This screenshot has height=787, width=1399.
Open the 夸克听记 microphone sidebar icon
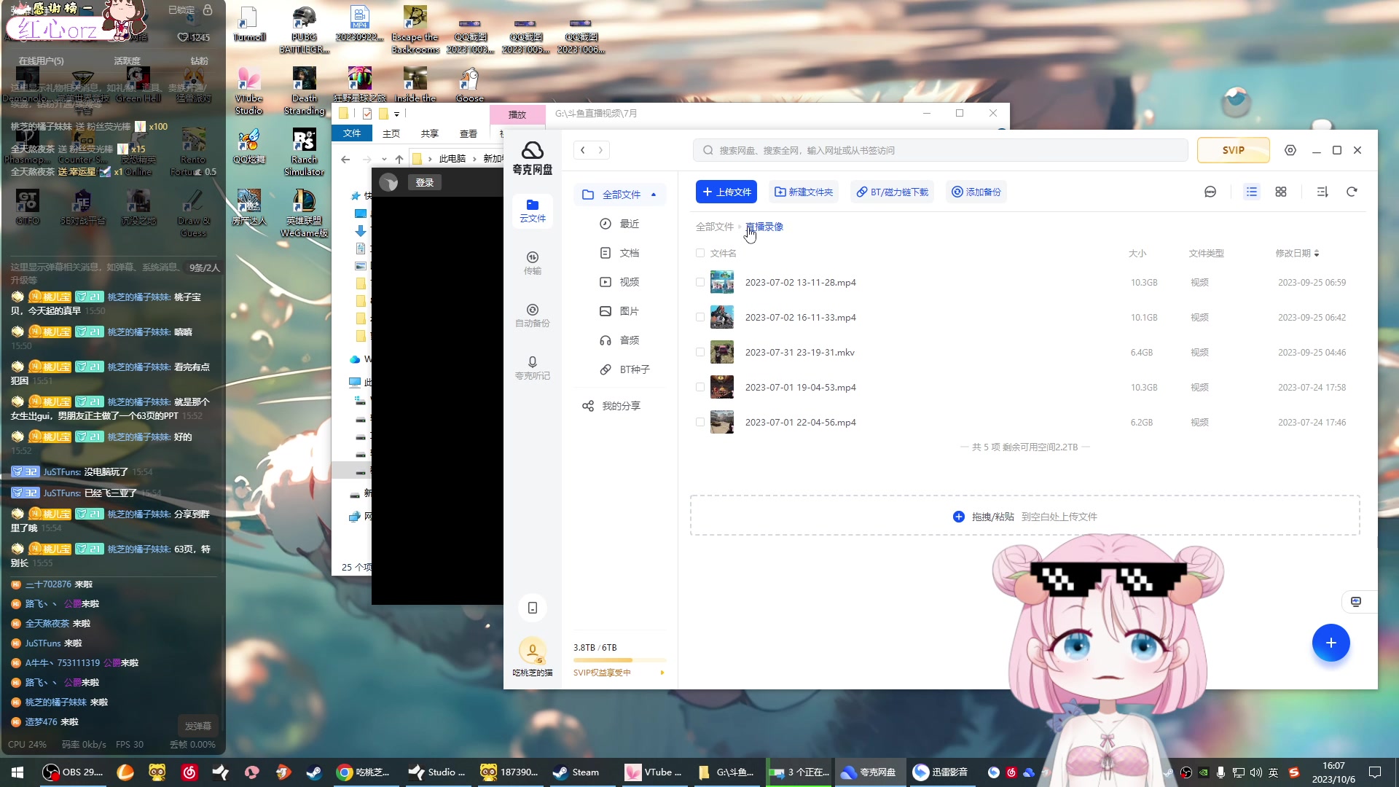pos(532,368)
